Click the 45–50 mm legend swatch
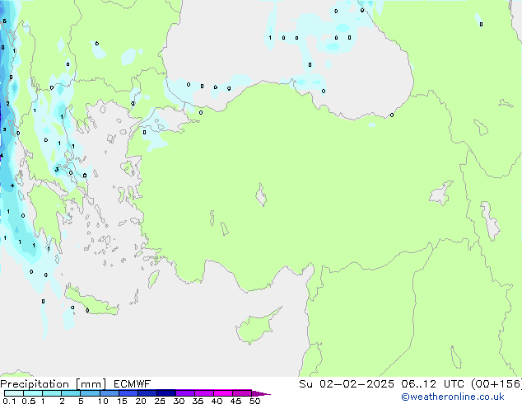 click(242, 393)
